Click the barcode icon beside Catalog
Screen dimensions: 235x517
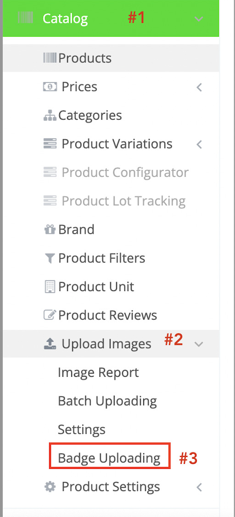25,18
